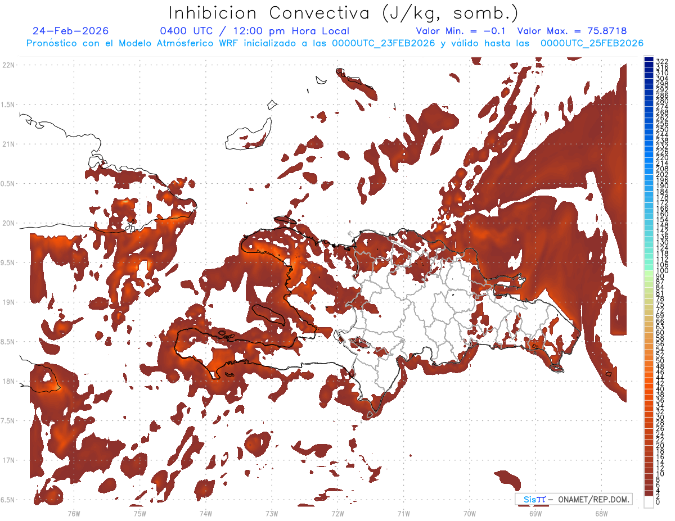This screenshot has height=521, width=675.
Task: Click 'Pronóstico con el Modelo Atmósferico WRF' text
Action: 133,43
